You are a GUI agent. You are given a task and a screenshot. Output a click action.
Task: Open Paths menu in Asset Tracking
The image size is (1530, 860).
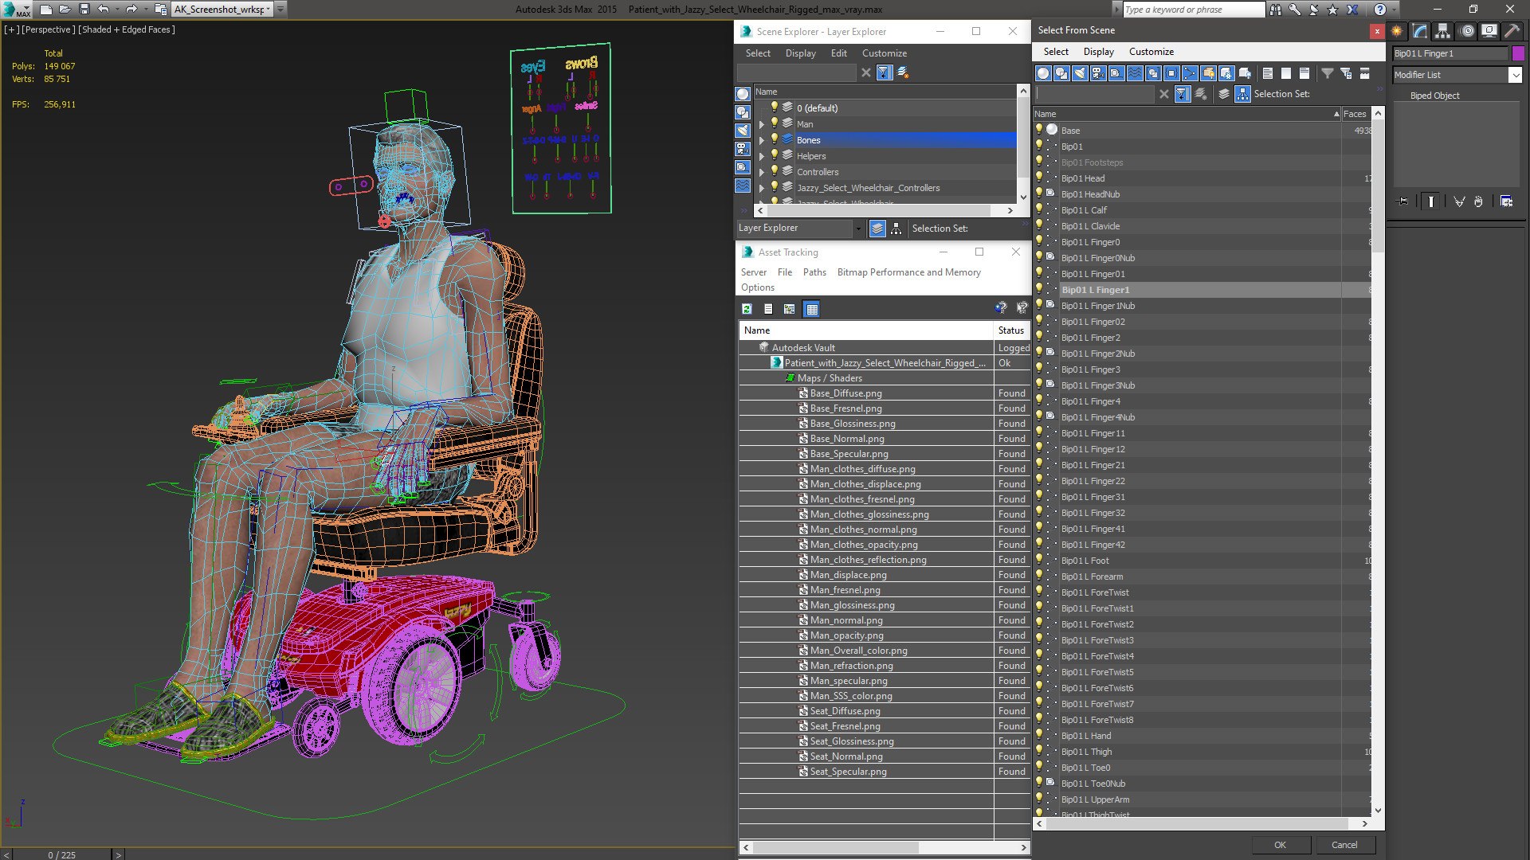tap(814, 272)
